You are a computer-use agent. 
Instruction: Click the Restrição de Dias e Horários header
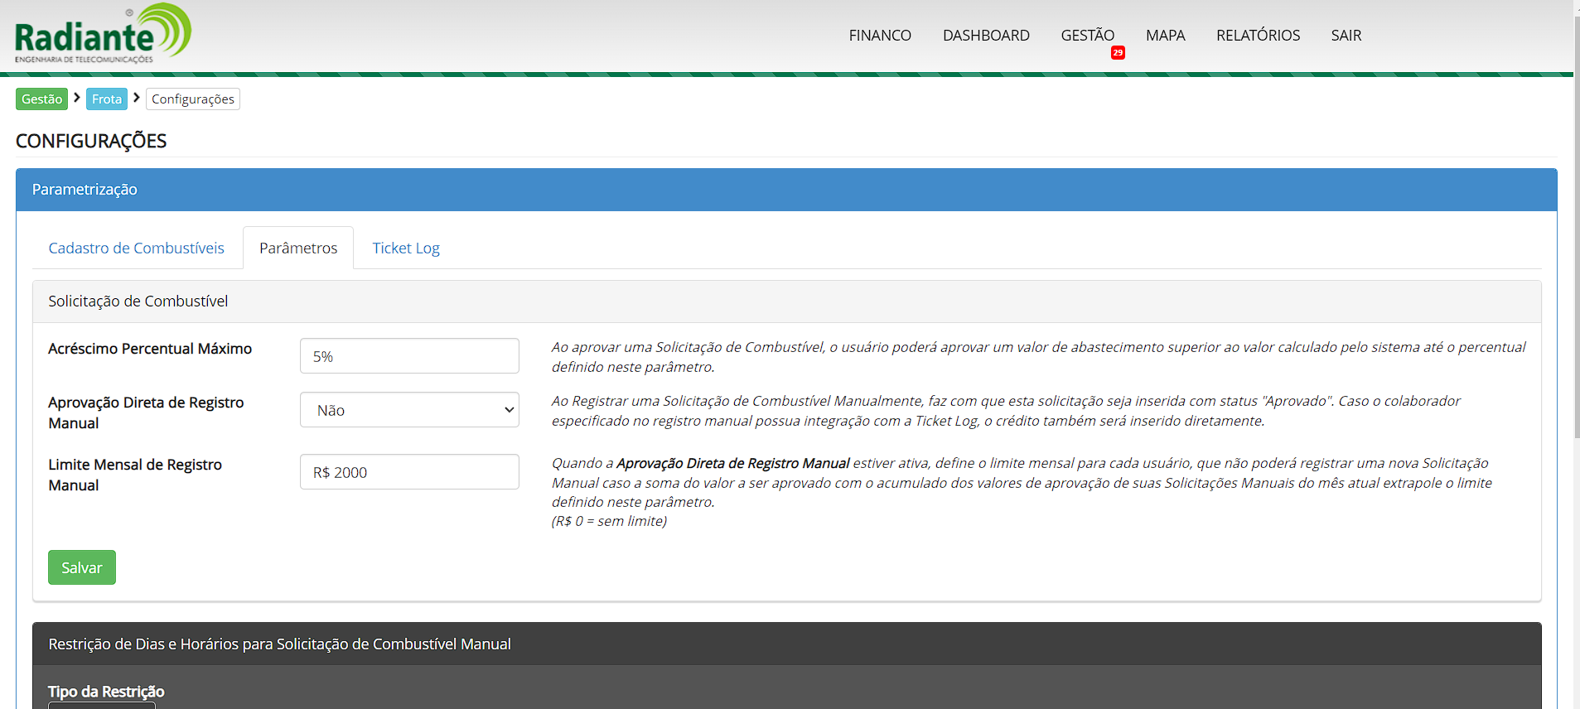pyautogui.click(x=279, y=644)
